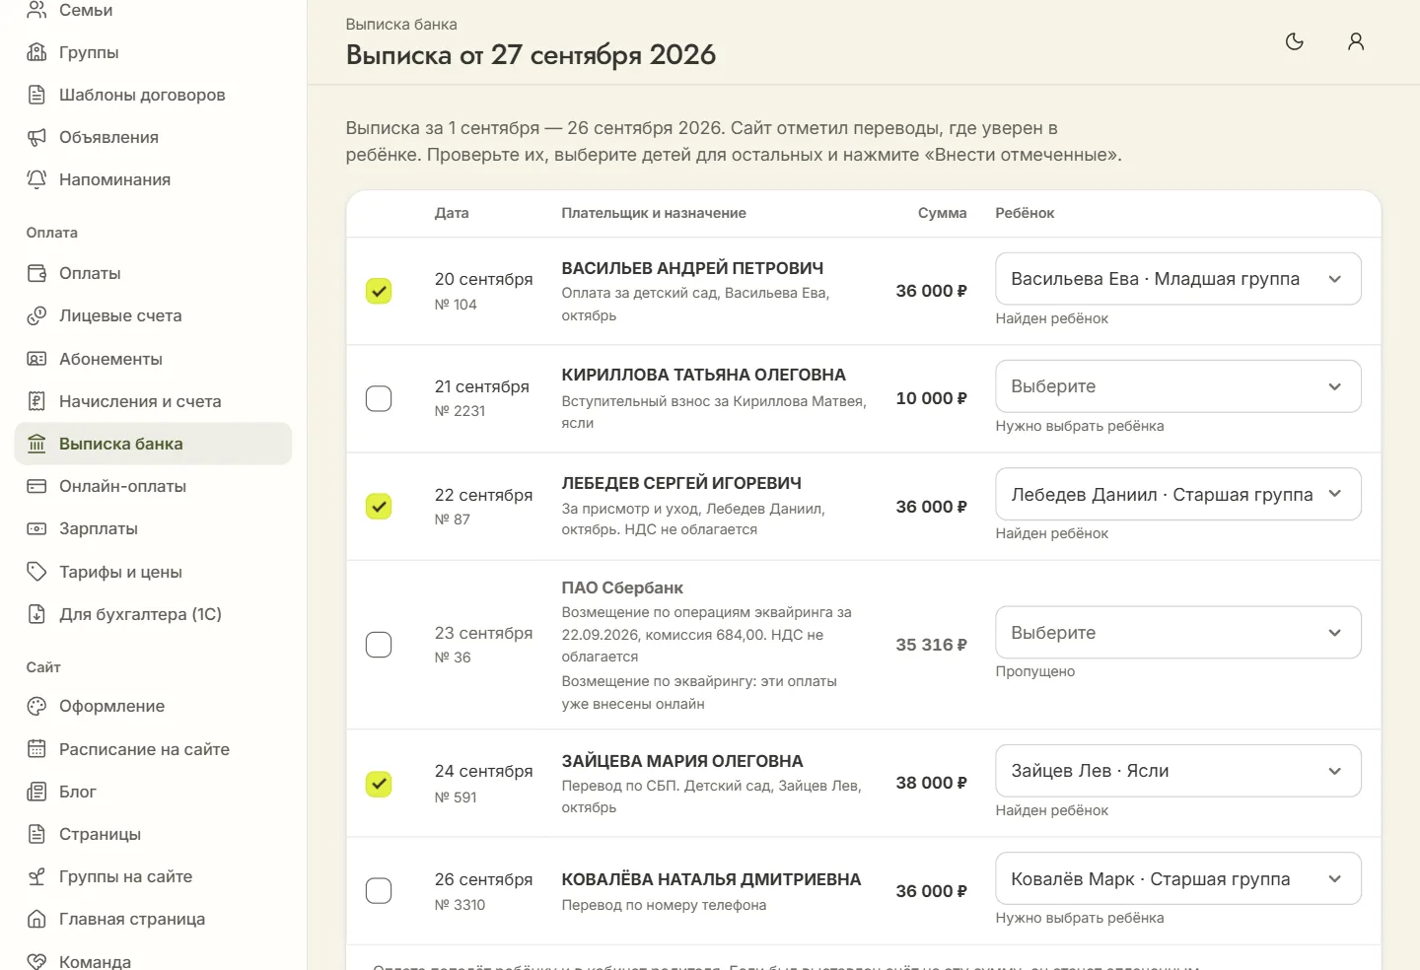Click the megaphone icon beside Объявления
This screenshot has width=1420, height=970.
(x=36, y=137)
